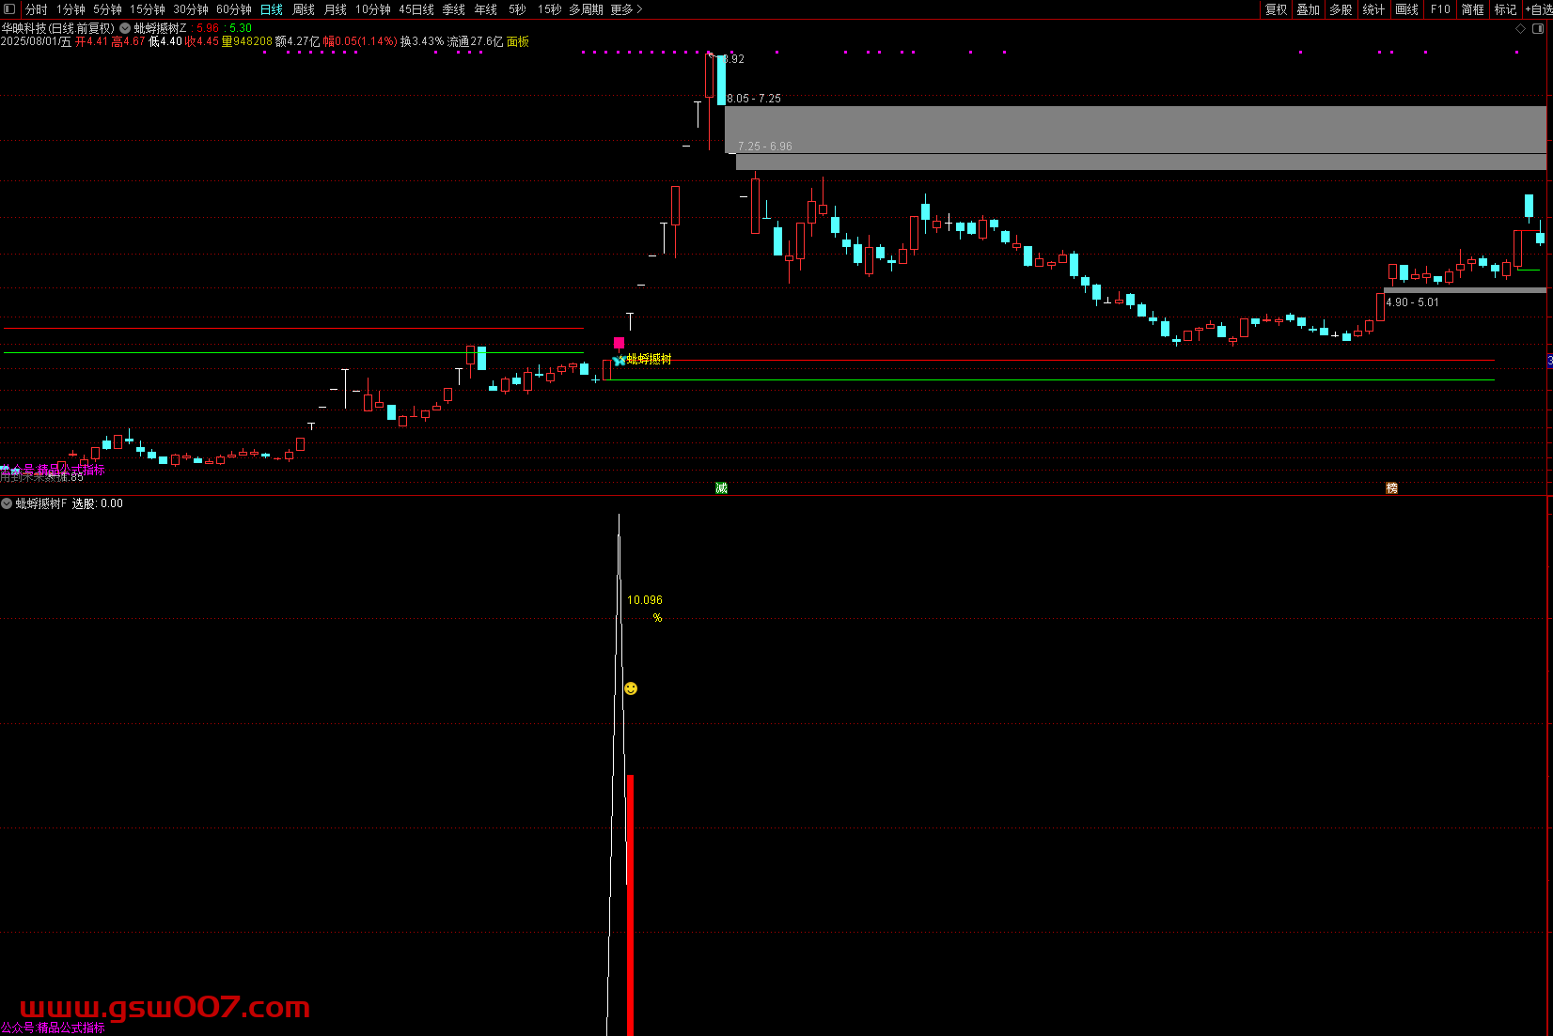This screenshot has width=1553, height=1036.
Task: Click the yellow smiley signal icon
Action: pos(631,688)
